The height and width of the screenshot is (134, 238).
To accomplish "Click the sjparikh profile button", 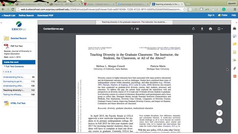I will pos(232,3).
